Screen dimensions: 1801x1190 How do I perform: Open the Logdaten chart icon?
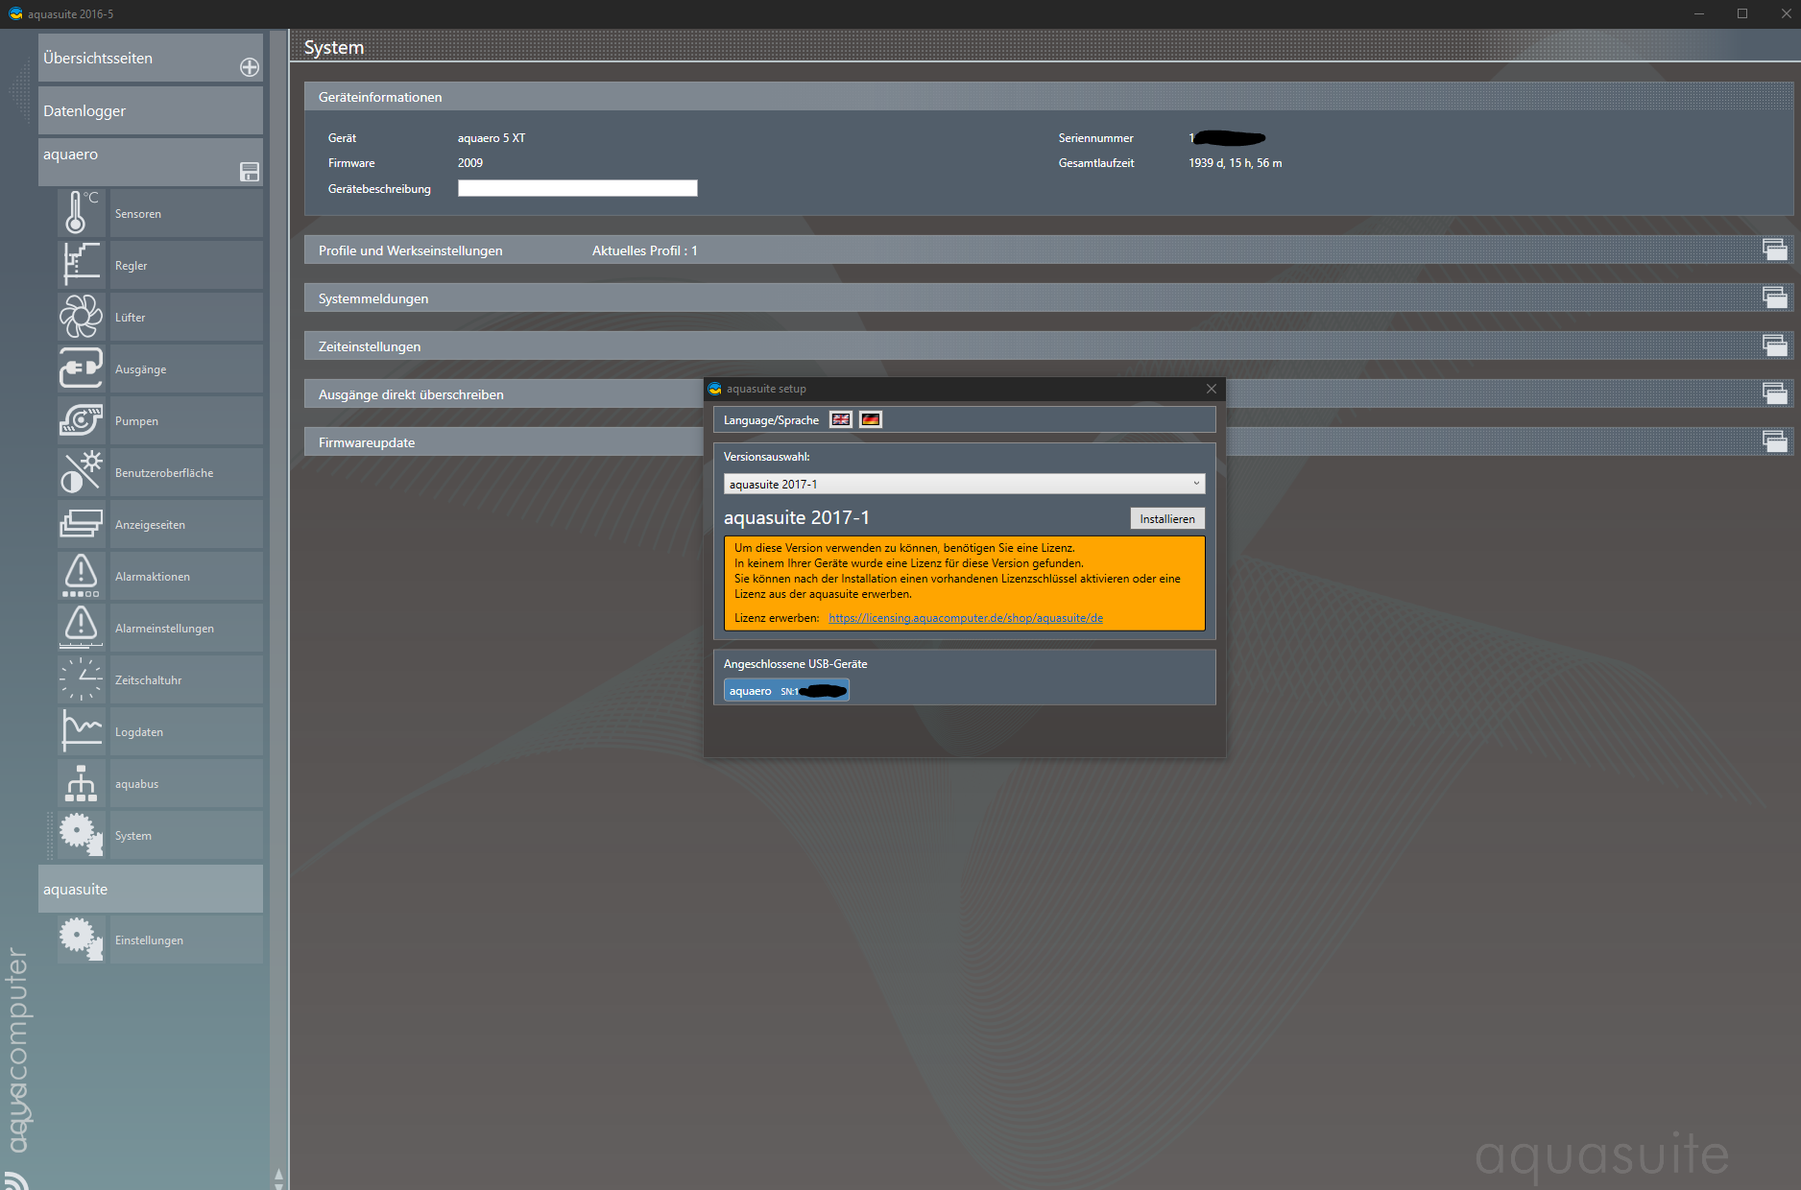click(x=81, y=731)
